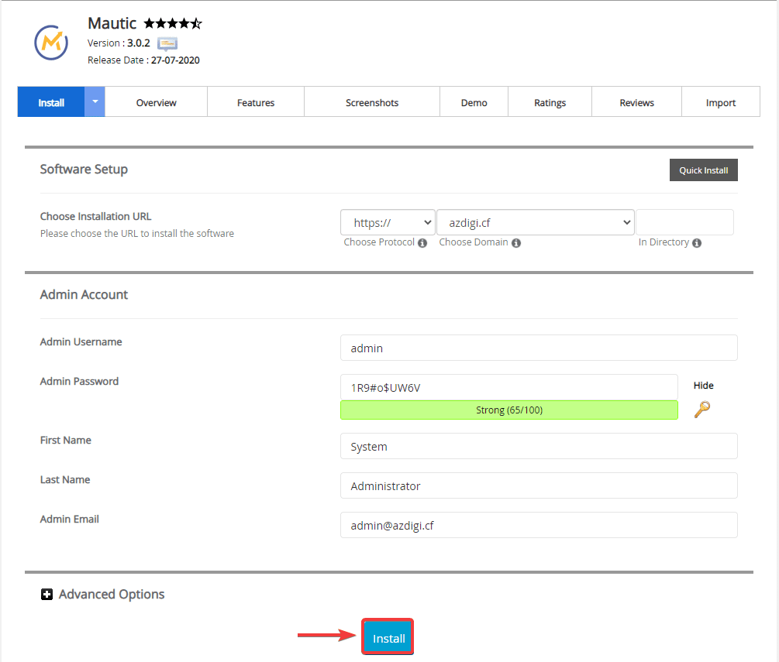This screenshot has width=779, height=662.
Task: Open the Screenshots tab
Action: point(372,102)
